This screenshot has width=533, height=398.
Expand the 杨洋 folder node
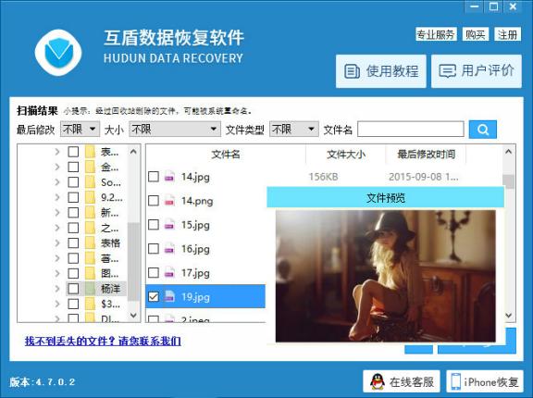tap(57, 289)
